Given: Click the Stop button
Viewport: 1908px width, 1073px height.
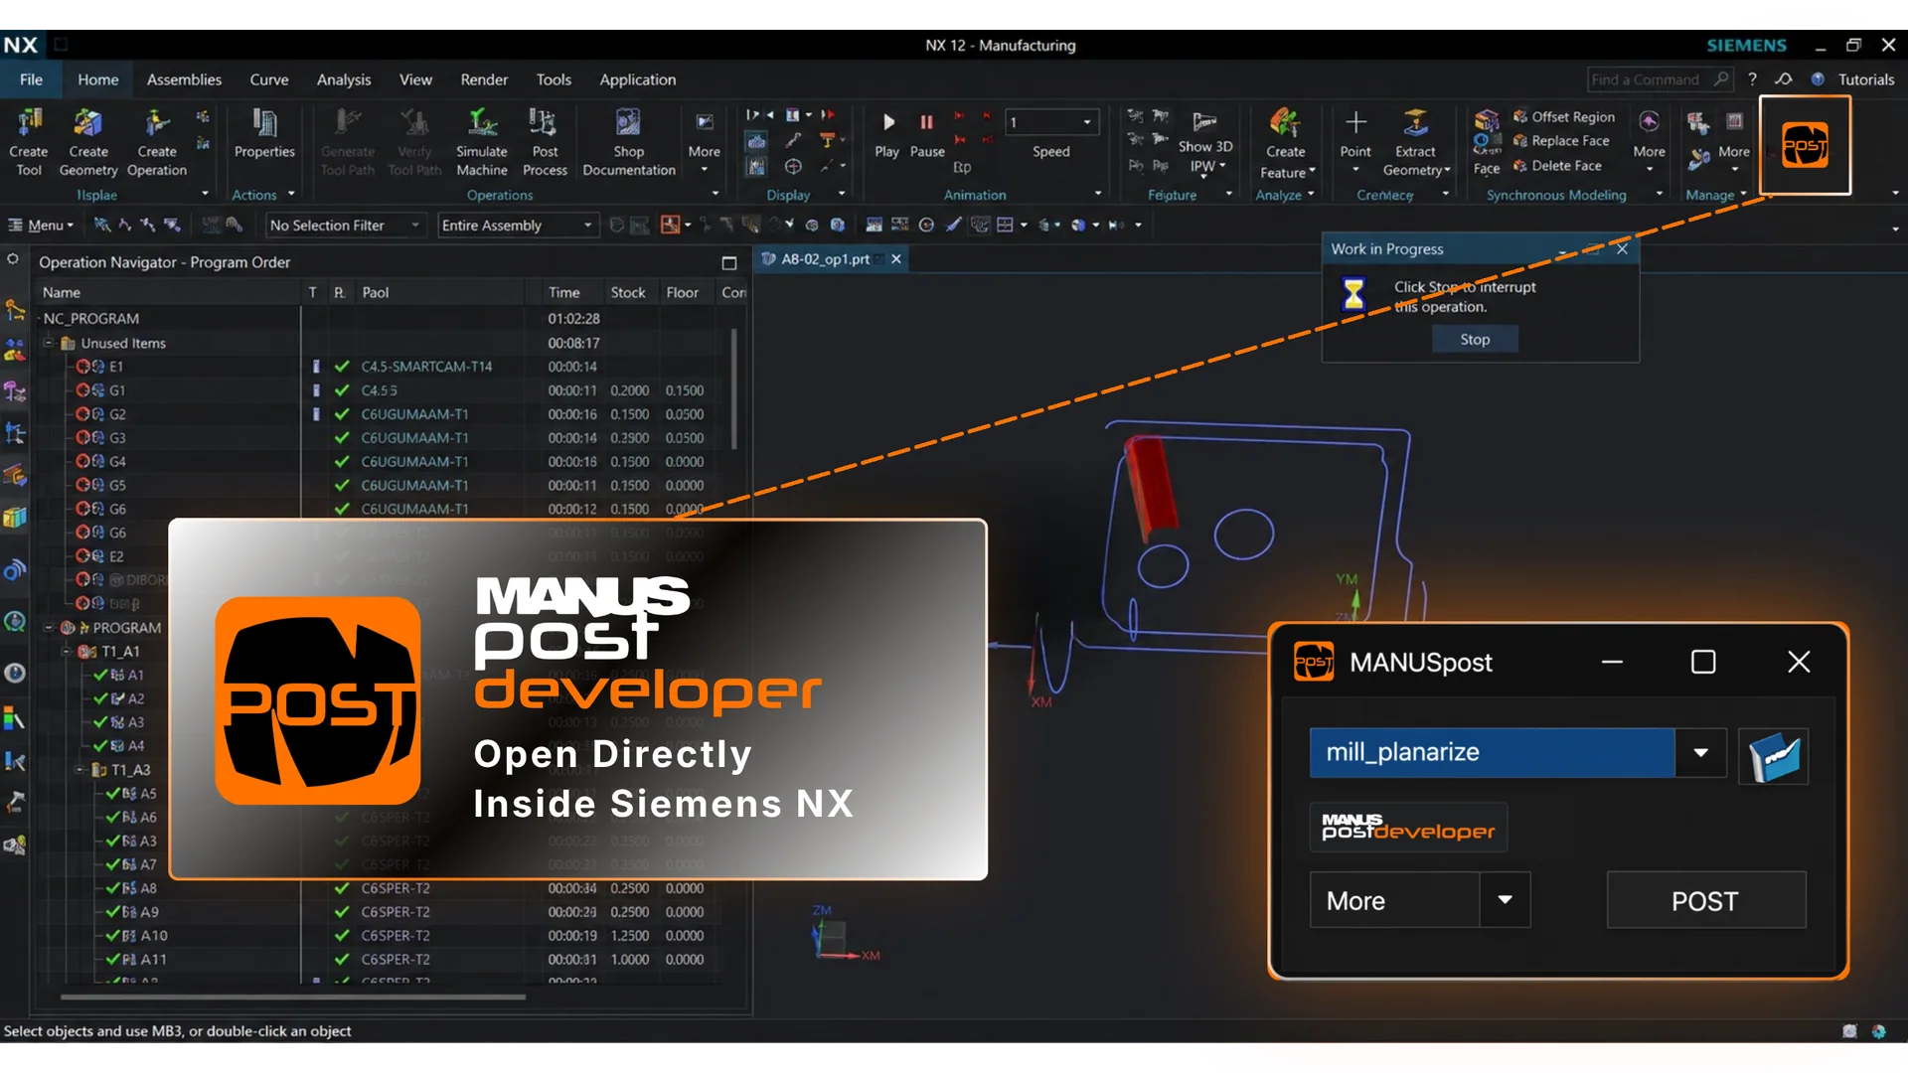Looking at the screenshot, I should click(1475, 340).
